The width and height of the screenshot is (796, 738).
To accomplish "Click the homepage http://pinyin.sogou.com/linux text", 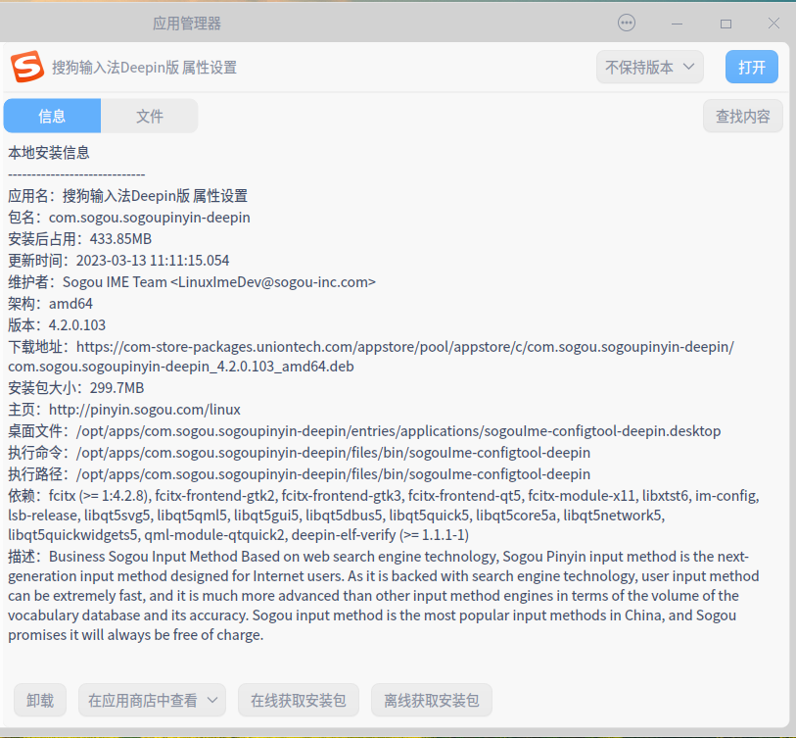I will [145, 410].
